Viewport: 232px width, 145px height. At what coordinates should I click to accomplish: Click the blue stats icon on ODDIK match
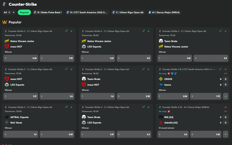tap(175, 73)
